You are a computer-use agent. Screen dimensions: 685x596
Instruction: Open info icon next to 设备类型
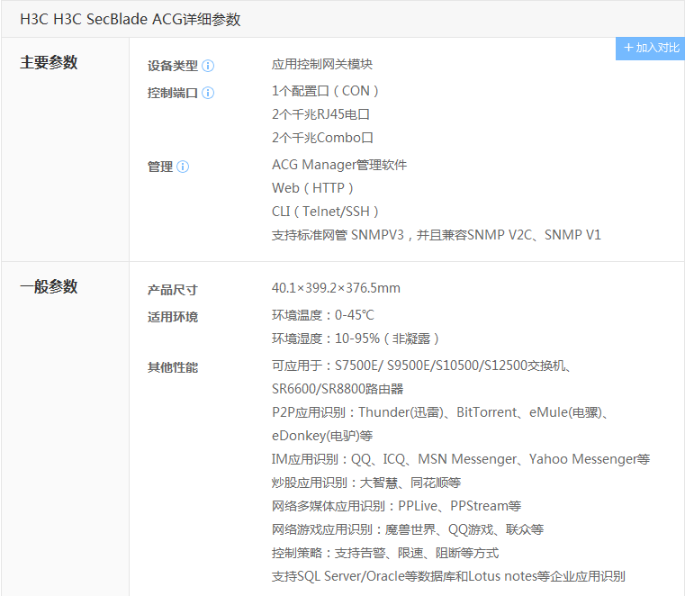(208, 66)
